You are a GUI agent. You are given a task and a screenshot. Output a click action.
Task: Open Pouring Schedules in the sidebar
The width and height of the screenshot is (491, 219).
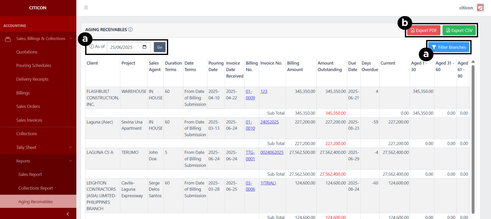[34, 65]
